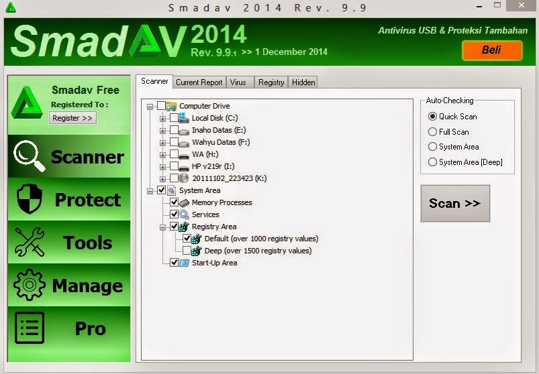
Task: Click the Services gears icon
Action: 184,214
